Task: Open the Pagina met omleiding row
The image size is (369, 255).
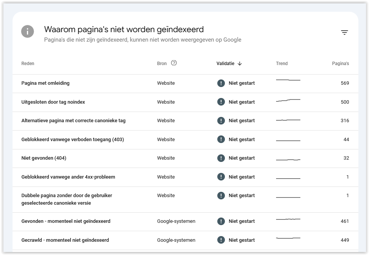Action: pyautogui.click(x=185, y=84)
